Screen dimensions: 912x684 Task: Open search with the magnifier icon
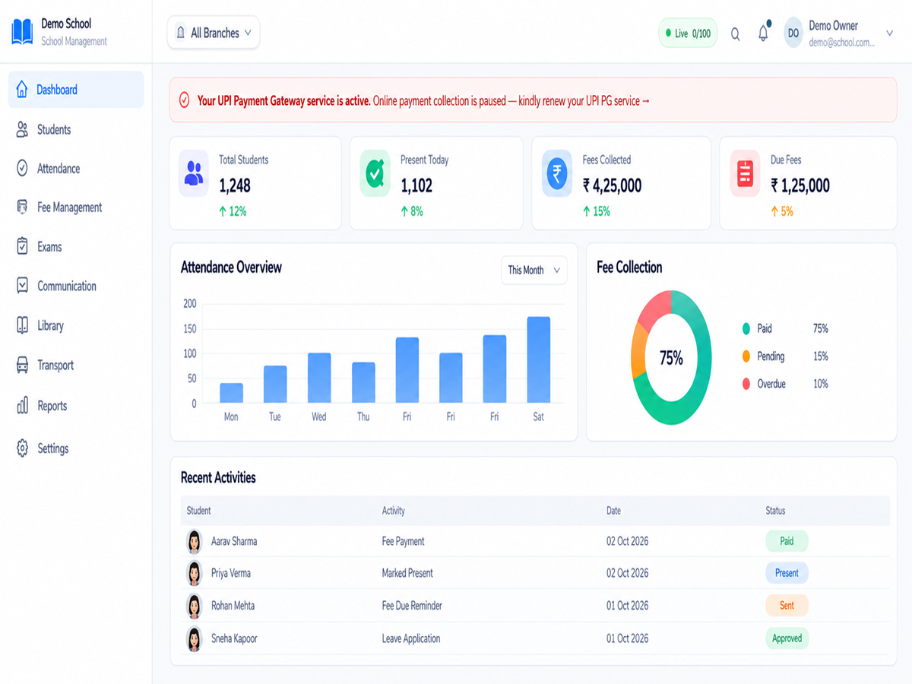pyautogui.click(x=735, y=33)
